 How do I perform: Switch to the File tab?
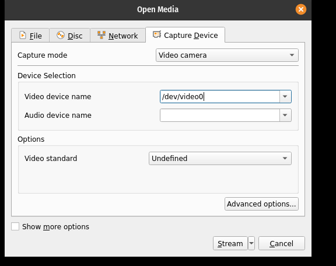point(30,36)
